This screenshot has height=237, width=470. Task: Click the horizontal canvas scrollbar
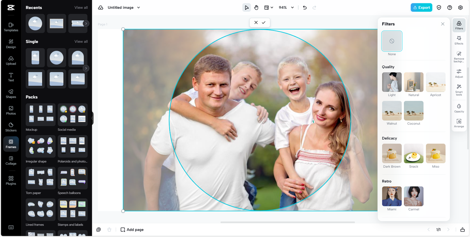tap(288, 222)
